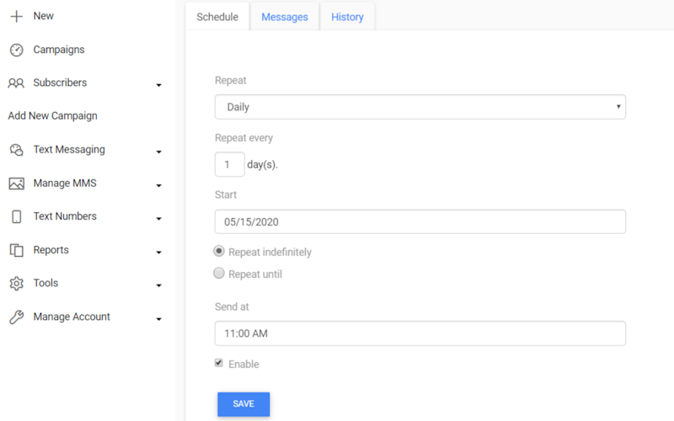Toggle the Enable checkbox
The image size is (674, 421).
tap(219, 363)
